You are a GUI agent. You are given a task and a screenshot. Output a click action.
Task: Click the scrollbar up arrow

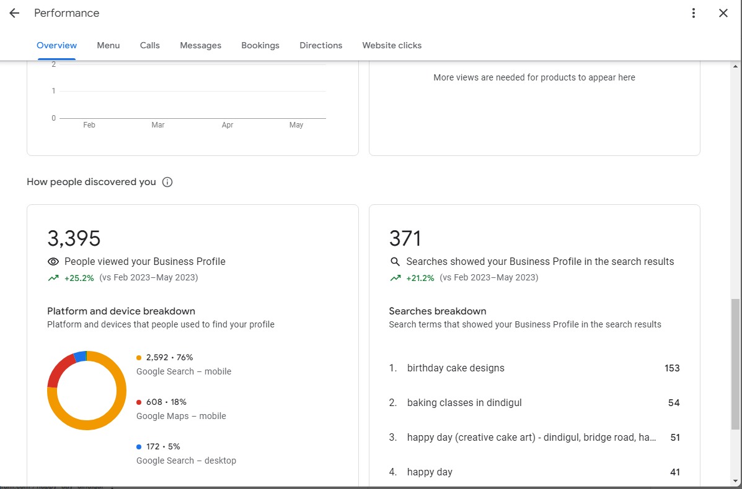click(735, 66)
